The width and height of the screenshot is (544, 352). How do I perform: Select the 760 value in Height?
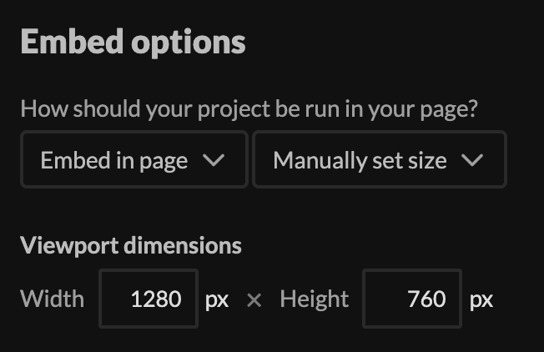427,299
